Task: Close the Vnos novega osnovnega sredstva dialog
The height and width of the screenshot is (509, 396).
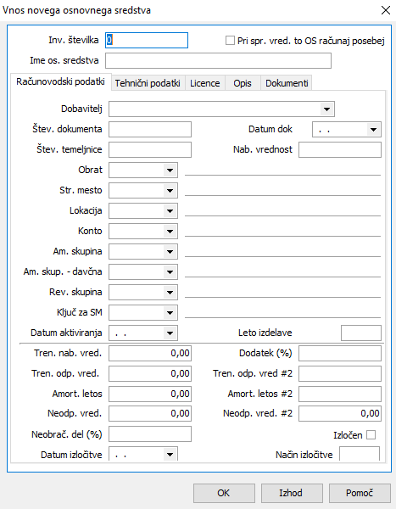Action: pyautogui.click(x=385, y=10)
